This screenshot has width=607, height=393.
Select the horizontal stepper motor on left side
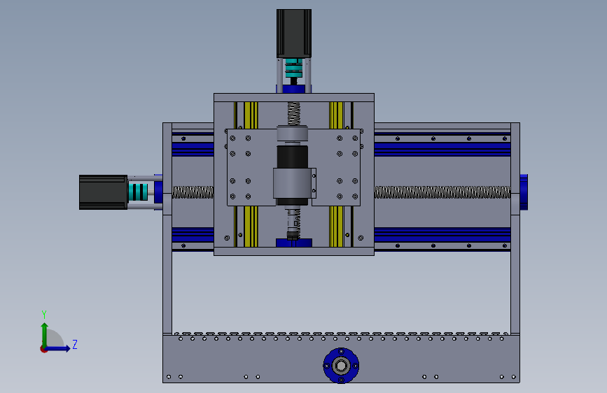click(103, 192)
